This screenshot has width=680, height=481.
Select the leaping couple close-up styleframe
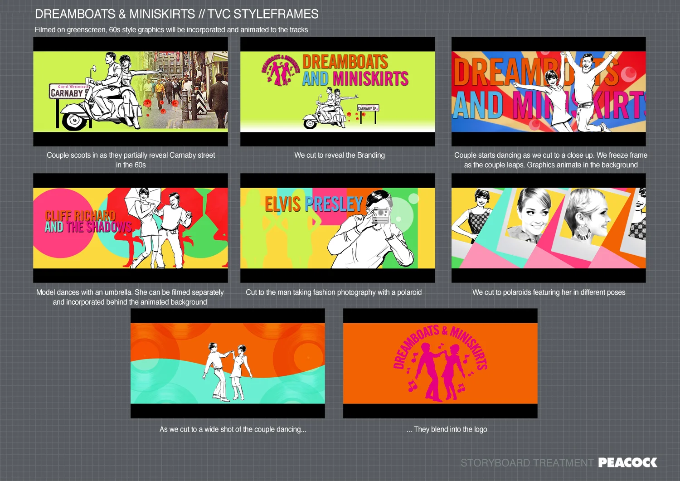coord(549,92)
